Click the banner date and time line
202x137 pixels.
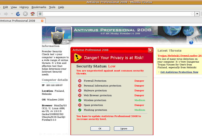coord(120,33)
